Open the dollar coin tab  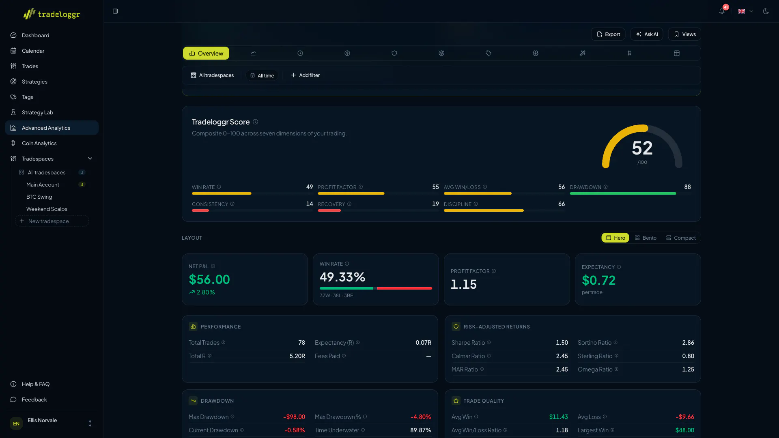tap(347, 53)
